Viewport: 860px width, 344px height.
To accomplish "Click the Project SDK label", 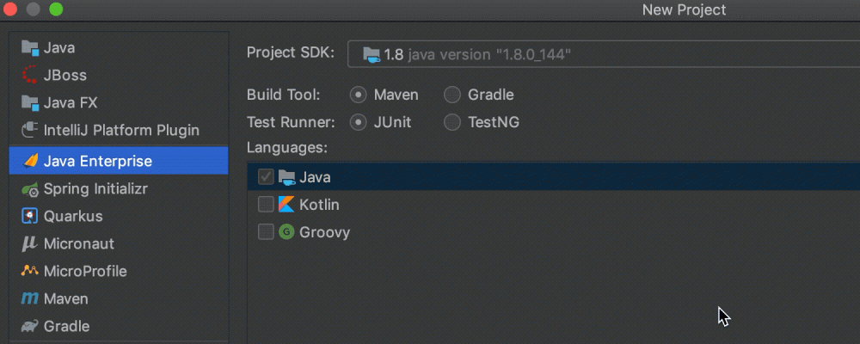I will (x=291, y=52).
